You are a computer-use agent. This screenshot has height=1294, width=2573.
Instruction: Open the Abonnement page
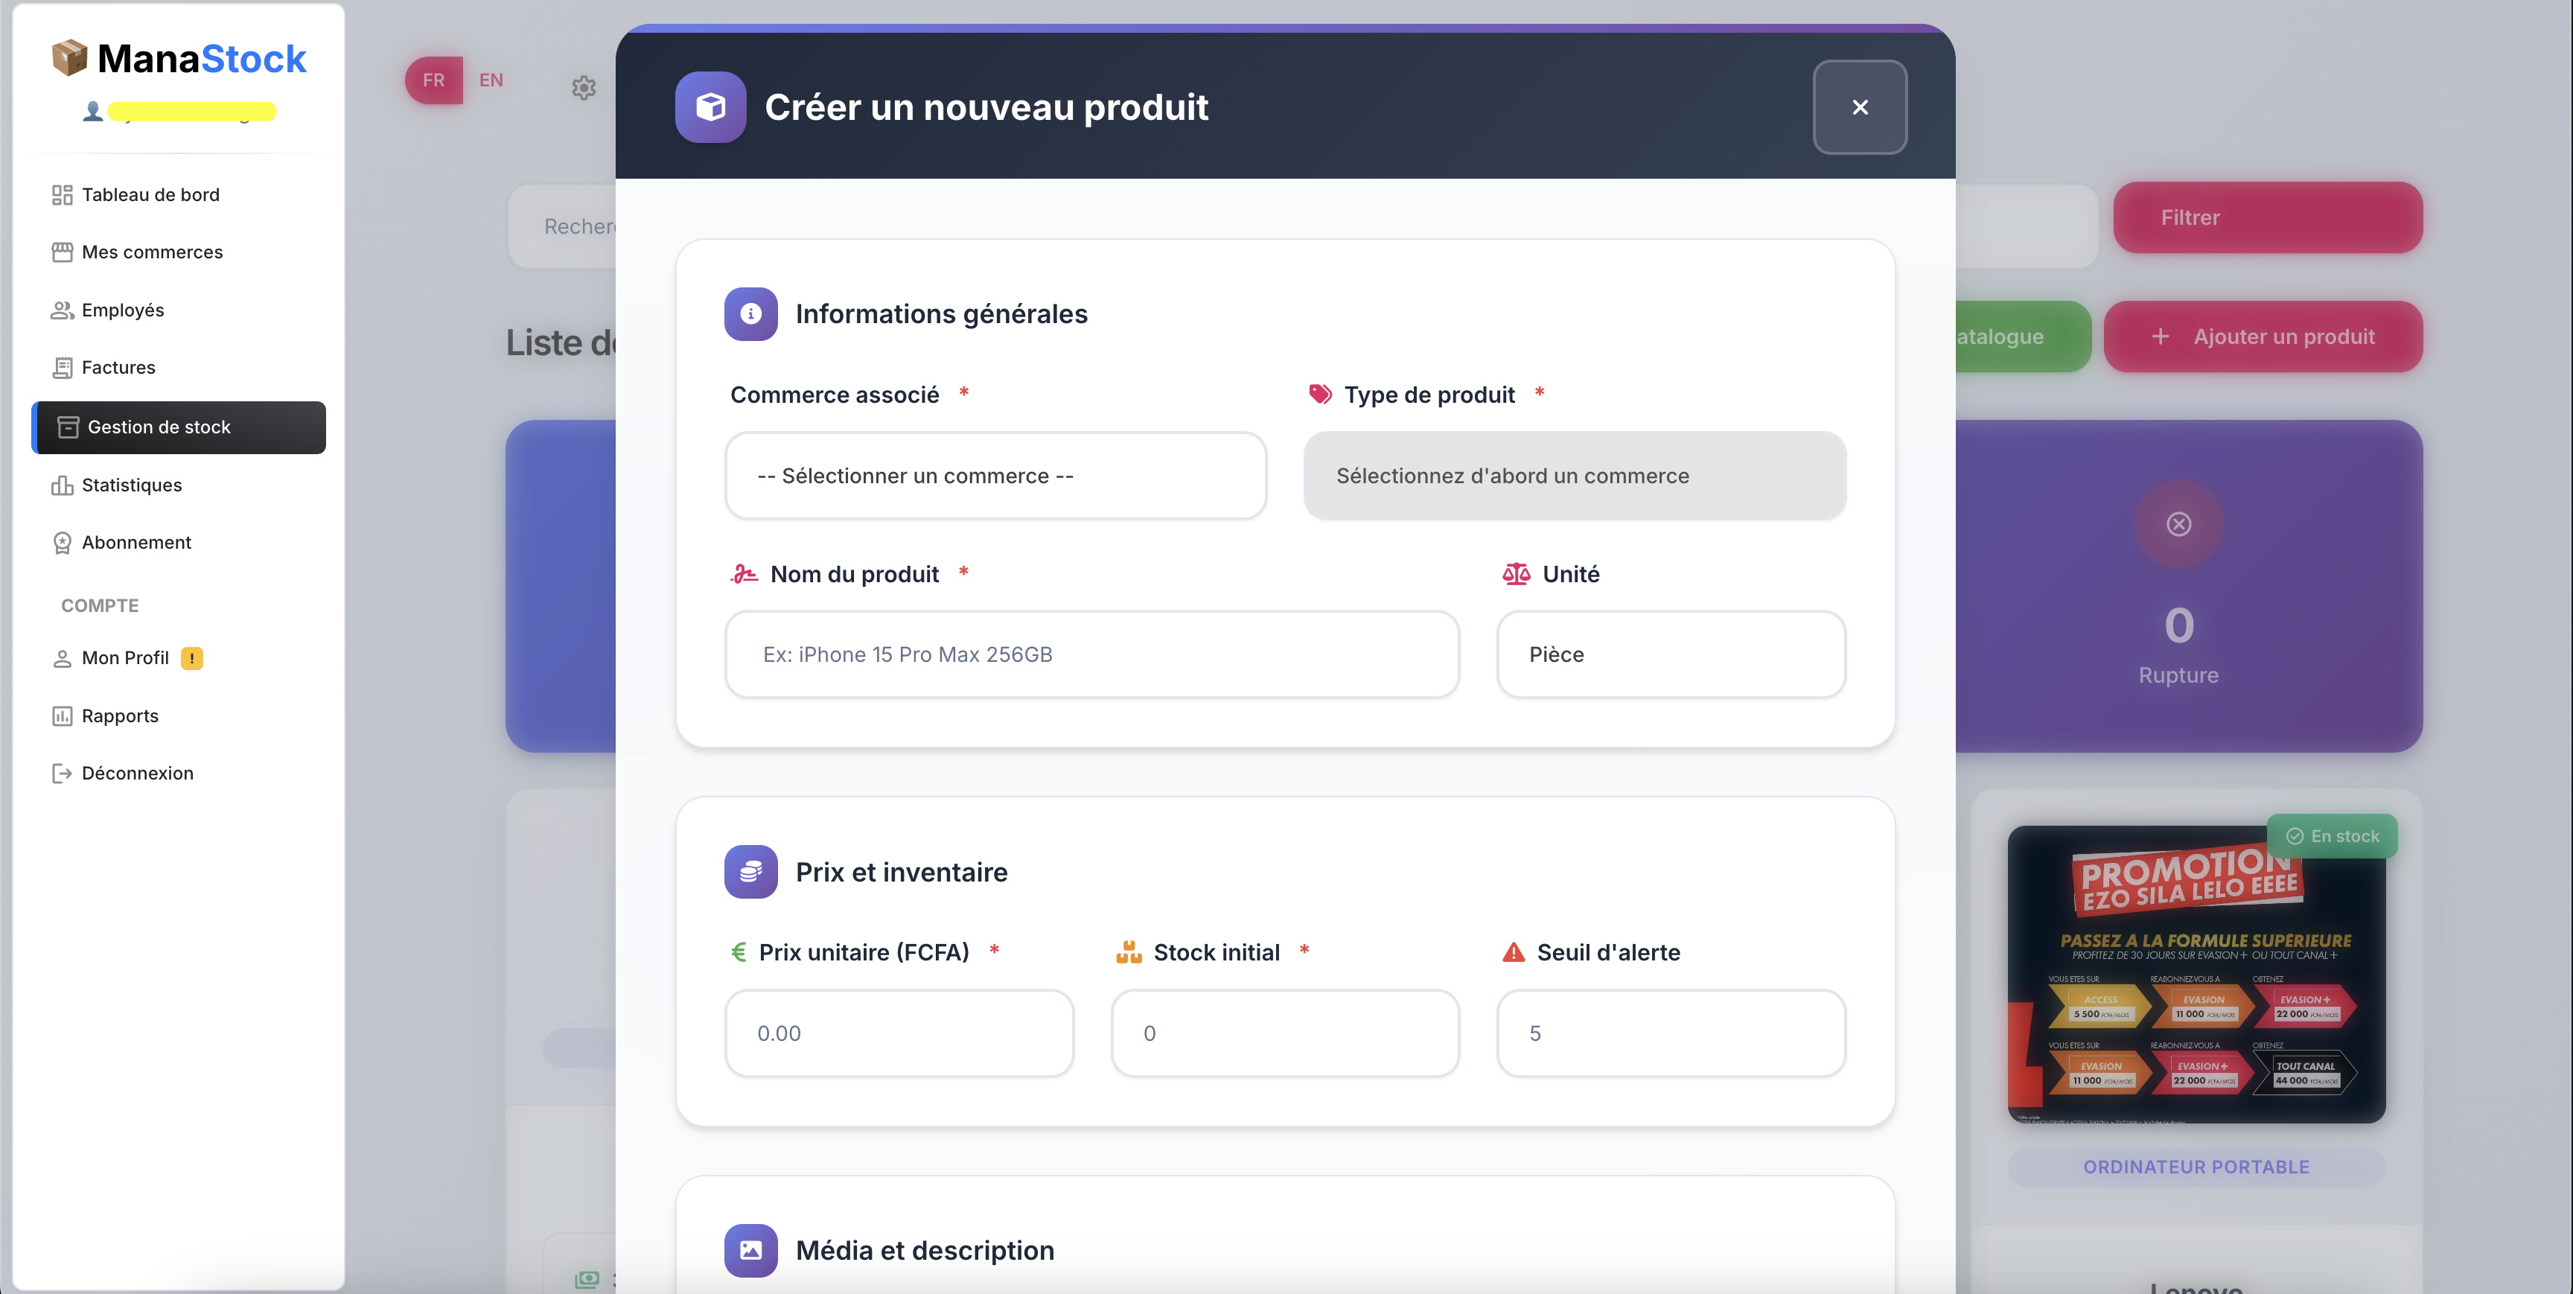[x=178, y=543]
